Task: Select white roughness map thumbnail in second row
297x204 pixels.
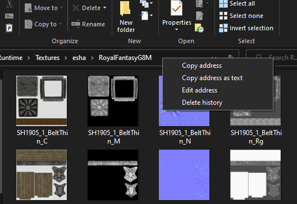Action: pyautogui.click(x=255, y=175)
